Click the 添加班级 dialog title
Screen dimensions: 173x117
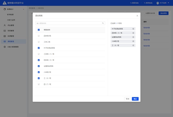pyautogui.click(x=39, y=16)
